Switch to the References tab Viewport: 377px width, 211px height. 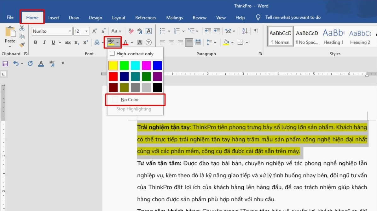click(x=146, y=18)
